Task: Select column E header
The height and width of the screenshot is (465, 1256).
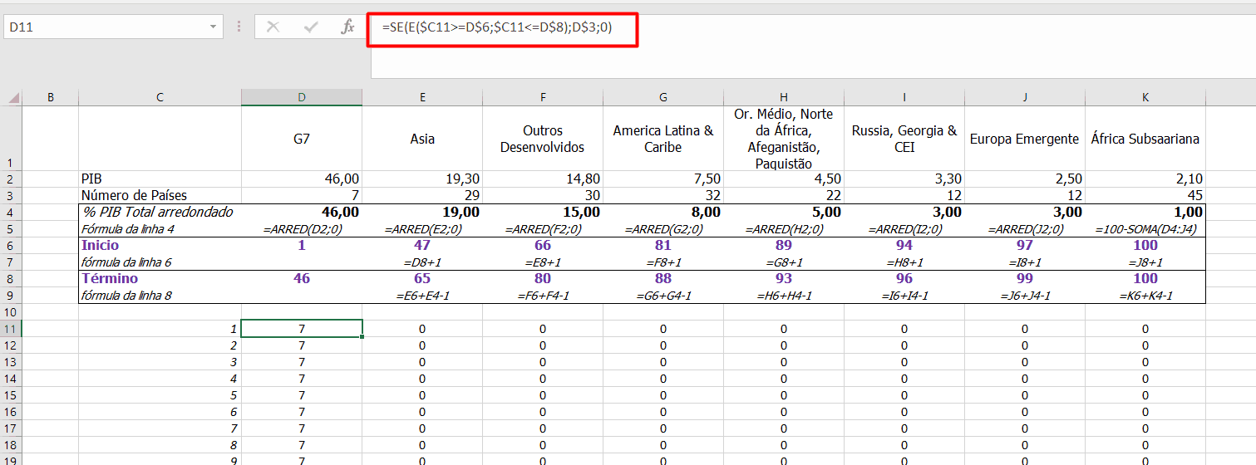Action: click(x=422, y=97)
